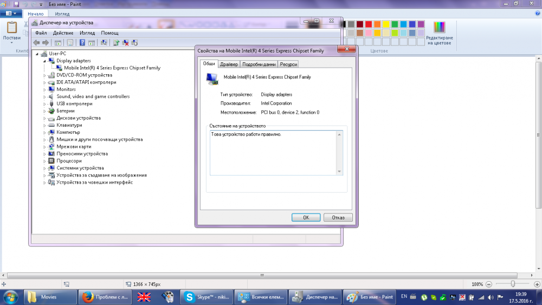Expand Monitors tree node

[x=44, y=89]
